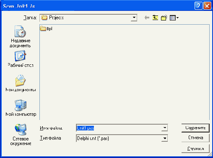Screen dimensions: 213x158
Task: Click the question mark help button
Action: (x=198, y=6)
